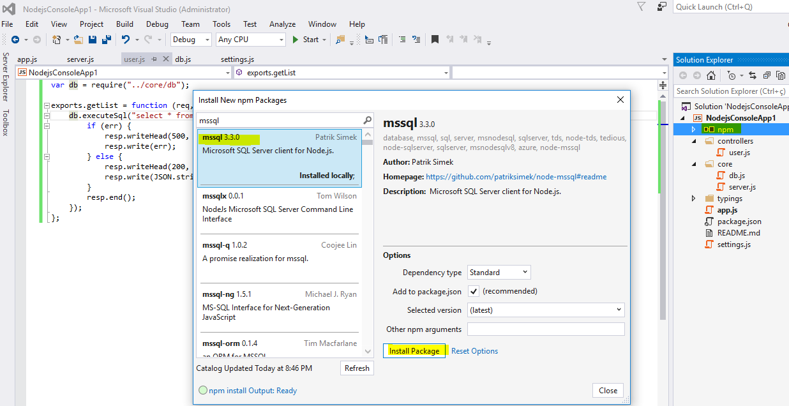Click Close button in npm dialog

tap(608, 391)
